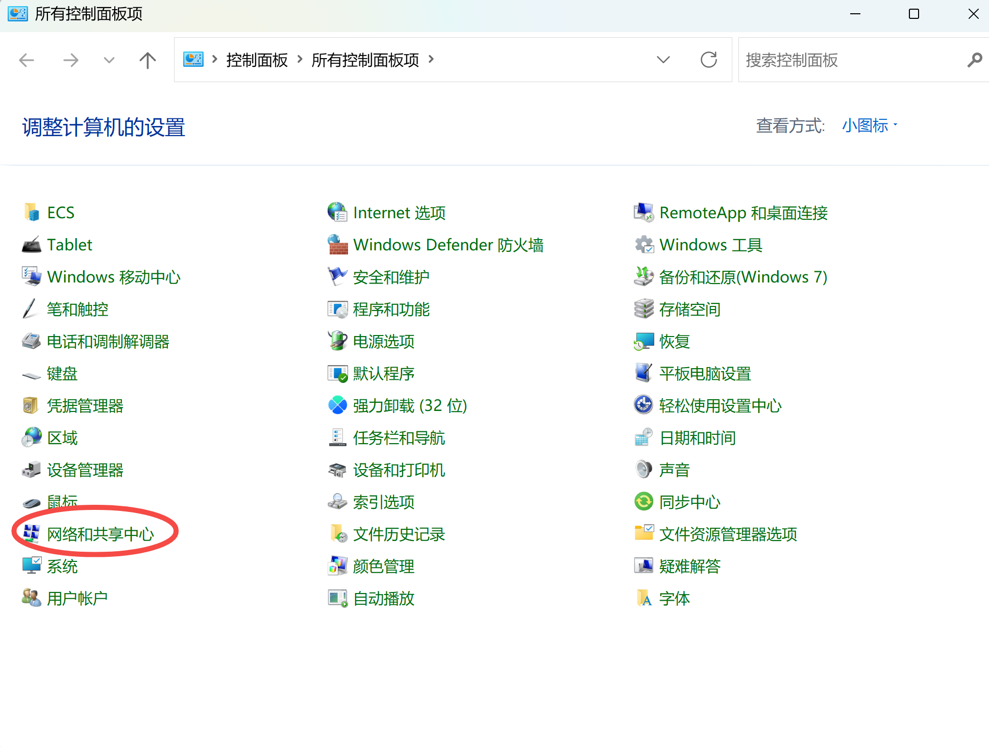
Task: Click the Sound speaker icon
Action: [x=644, y=470]
